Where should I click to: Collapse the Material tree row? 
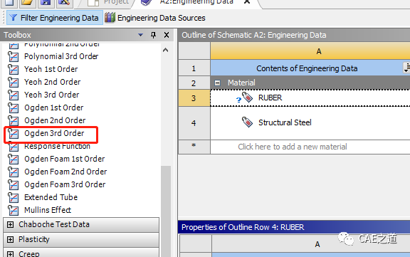[x=217, y=83]
